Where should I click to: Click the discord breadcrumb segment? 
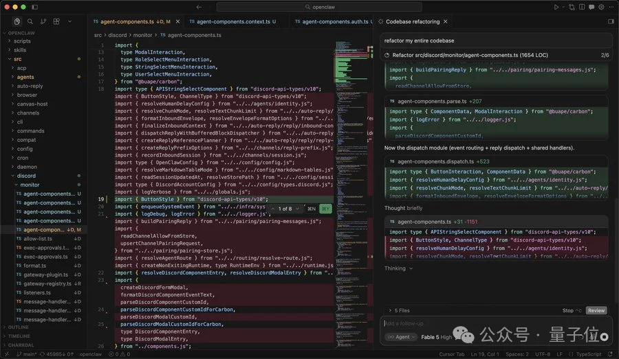(118, 35)
